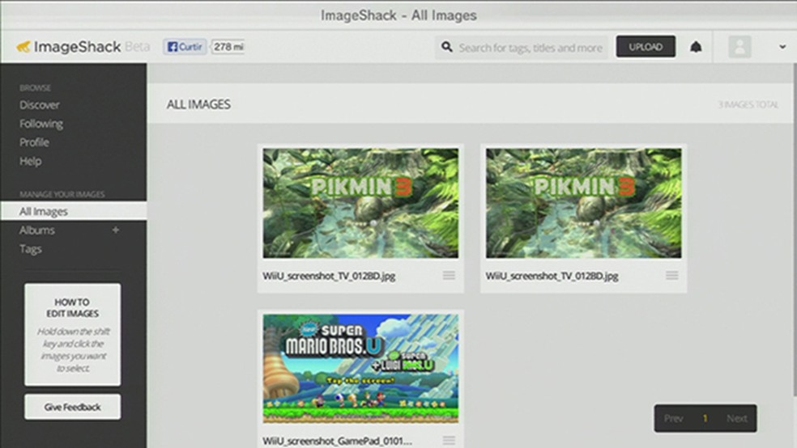This screenshot has height=448, width=797.
Task: Open Tags in the sidebar
Action: 31,249
